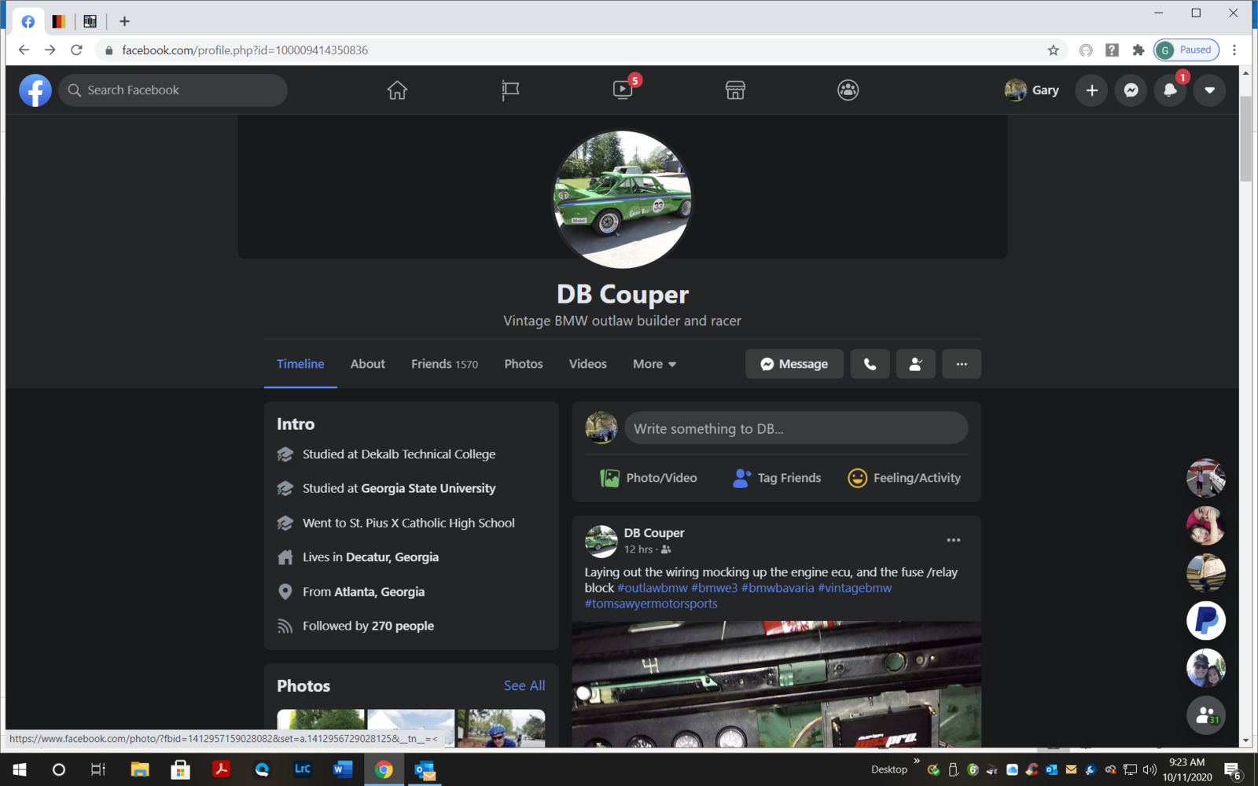The width and height of the screenshot is (1258, 786).
Task: Click the Search Facebook field
Action: tap(173, 90)
